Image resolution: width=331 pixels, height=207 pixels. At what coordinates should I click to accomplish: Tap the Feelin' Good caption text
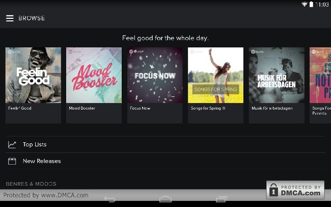(x=20, y=108)
